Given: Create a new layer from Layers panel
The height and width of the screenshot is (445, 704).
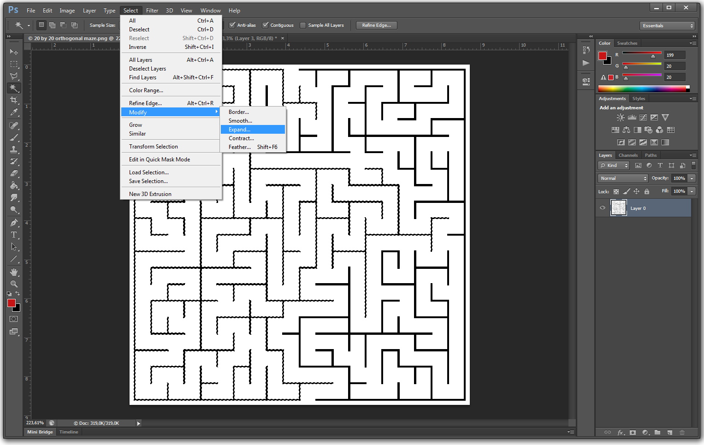Looking at the screenshot, I should tap(669, 433).
